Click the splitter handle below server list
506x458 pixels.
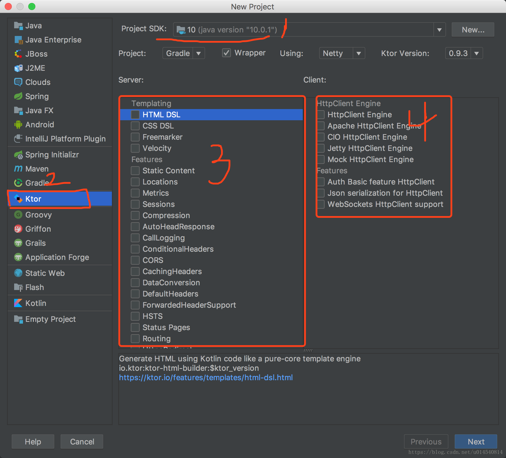(308, 350)
